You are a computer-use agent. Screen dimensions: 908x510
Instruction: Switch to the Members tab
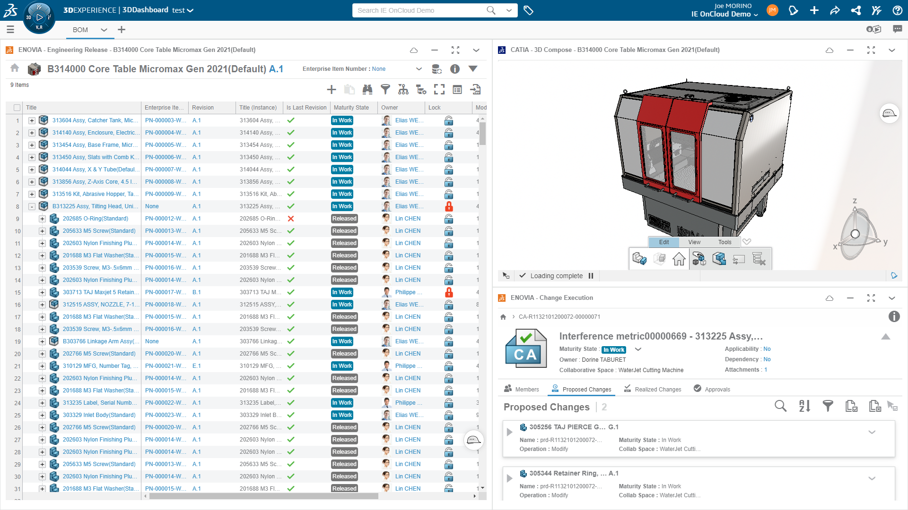click(x=521, y=389)
